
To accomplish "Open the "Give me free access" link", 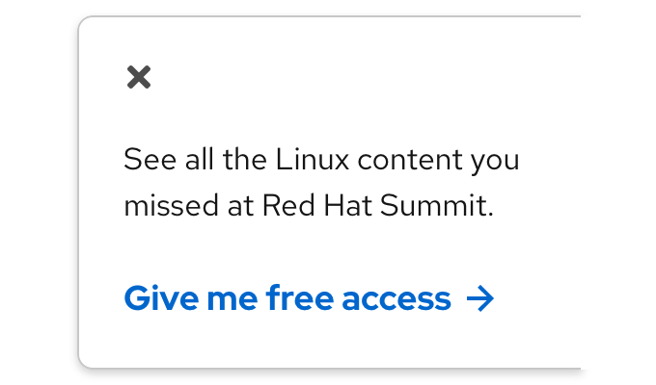I will pos(287,299).
